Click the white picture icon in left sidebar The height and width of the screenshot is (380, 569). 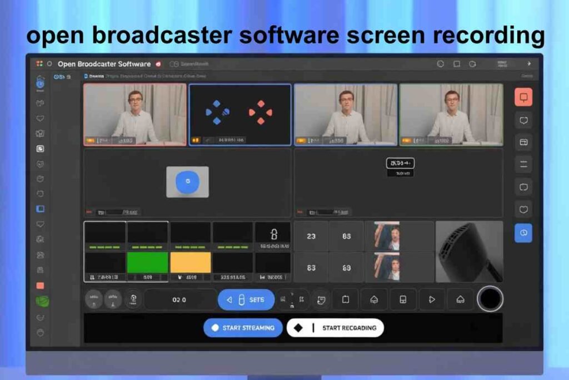[40, 149]
